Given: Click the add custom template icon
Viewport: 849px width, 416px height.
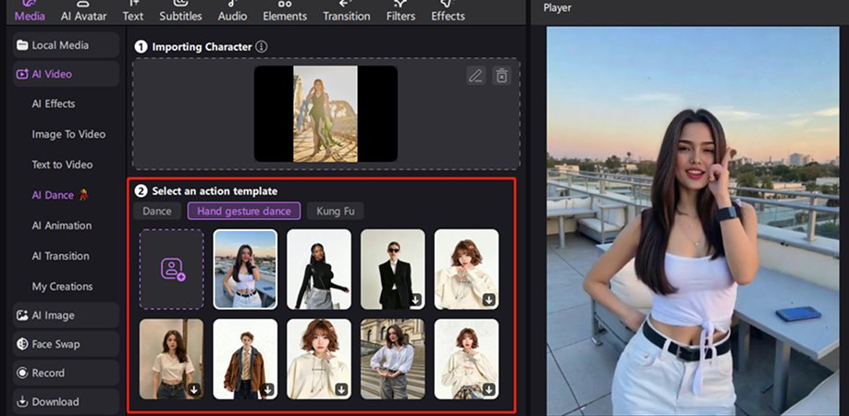Looking at the screenshot, I should (172, 269).
